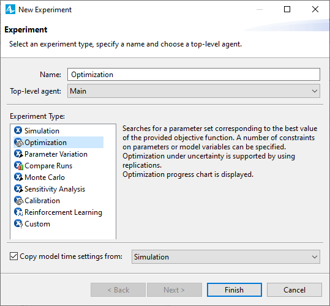Focus the Name text field
Screen dimensions: 330x306
click(x=193, y=75)
